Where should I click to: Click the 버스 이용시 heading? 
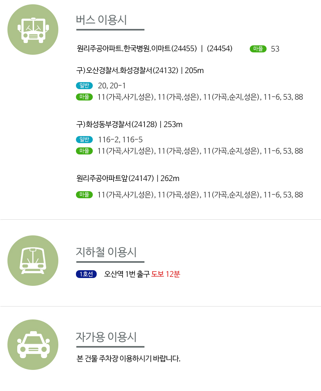coord(101,20)
